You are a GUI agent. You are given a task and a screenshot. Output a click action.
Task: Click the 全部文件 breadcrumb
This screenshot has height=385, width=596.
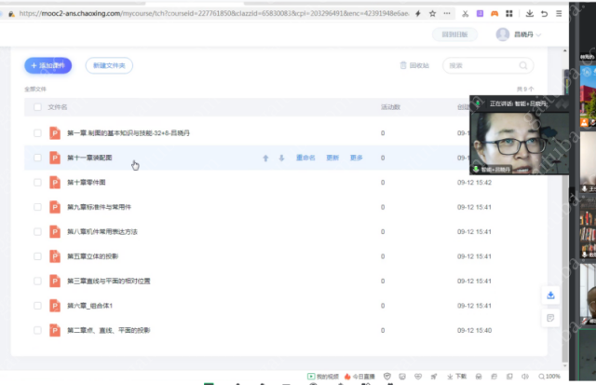(35, 89)
